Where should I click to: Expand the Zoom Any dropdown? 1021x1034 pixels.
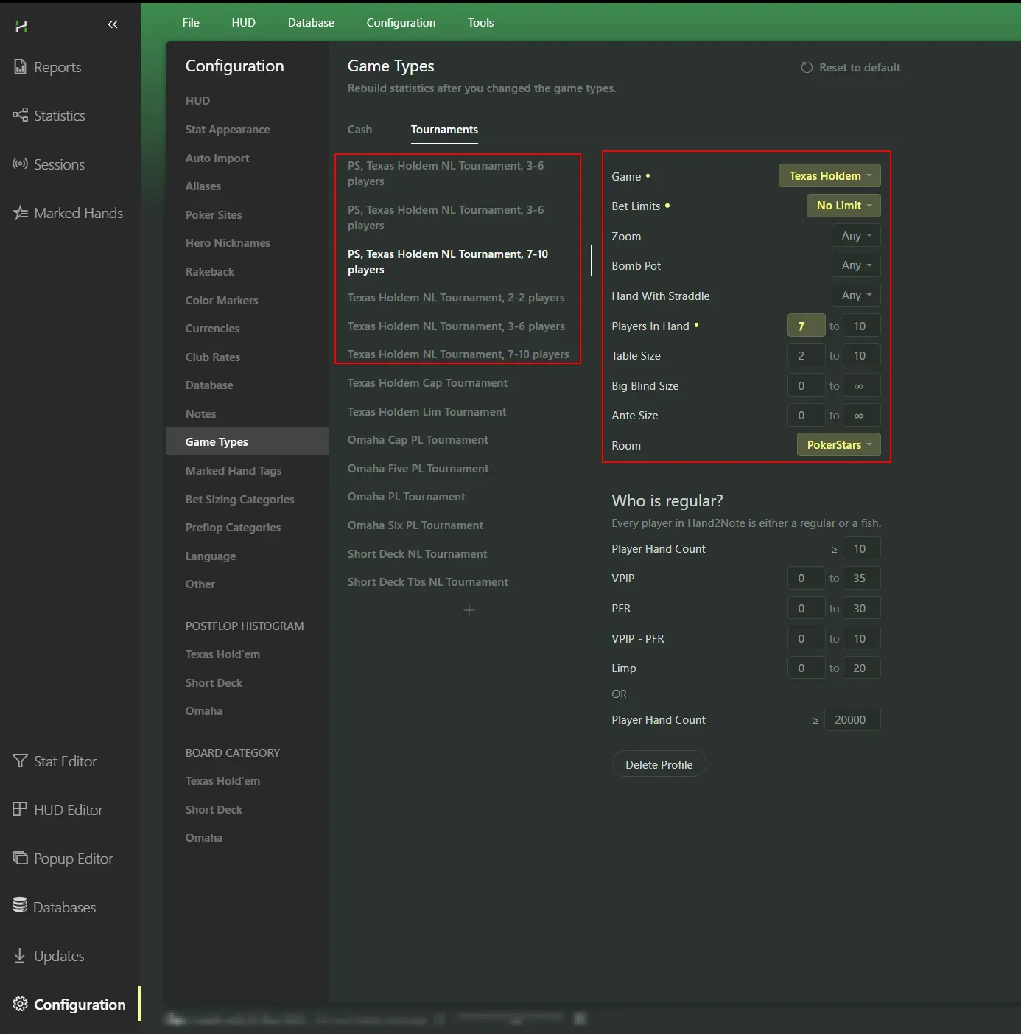coord(856,236)
